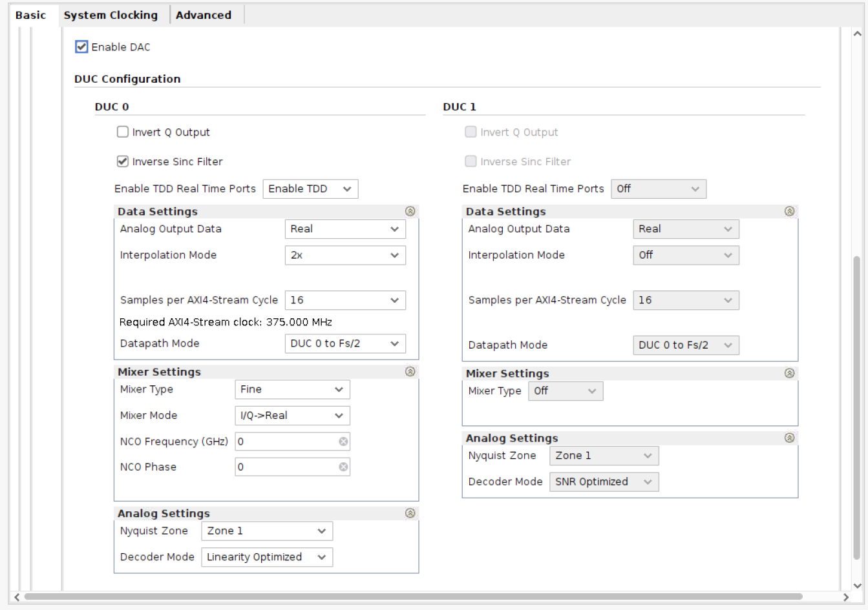Switch to the System Clocking tab
The height and width of the screenshot is (610, 868).
111,15
